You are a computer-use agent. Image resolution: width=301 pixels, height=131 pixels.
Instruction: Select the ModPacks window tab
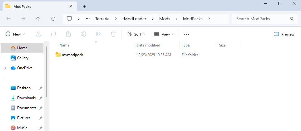coord(40,6)
